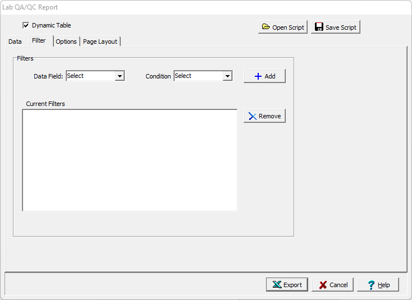Image resolution: width=412 pixels, height=300 pixels.
Task: Open the Options tab
Action: [x=66, y=41]
